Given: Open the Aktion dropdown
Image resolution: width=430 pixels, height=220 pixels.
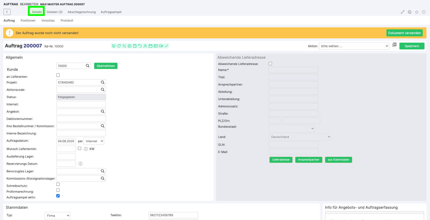Looking at the screenshot, I should click(x=354, y=46).
